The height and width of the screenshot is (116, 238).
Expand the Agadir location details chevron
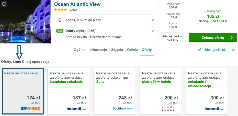point(153,20)
